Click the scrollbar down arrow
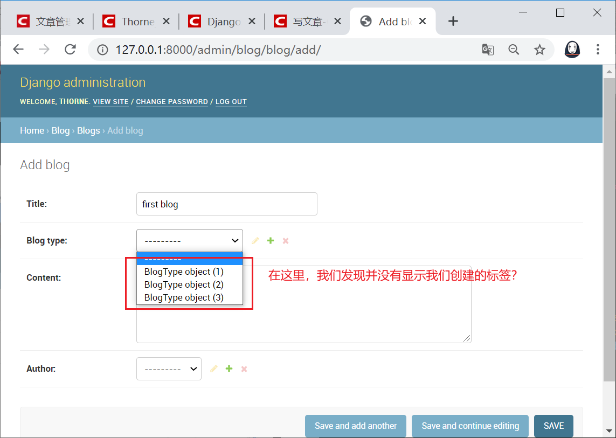616x438 pixels. [610, 431]
